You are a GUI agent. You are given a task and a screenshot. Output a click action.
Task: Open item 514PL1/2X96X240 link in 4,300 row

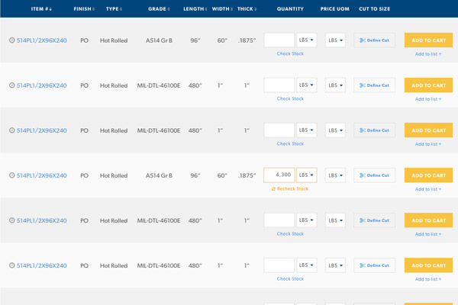[x=42, y=175]
